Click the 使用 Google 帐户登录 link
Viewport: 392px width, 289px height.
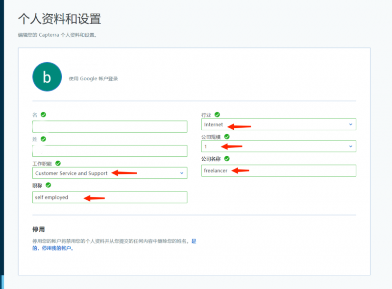[x=93, y=77]
